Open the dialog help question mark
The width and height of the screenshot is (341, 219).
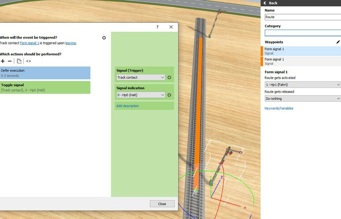(157, 27)
